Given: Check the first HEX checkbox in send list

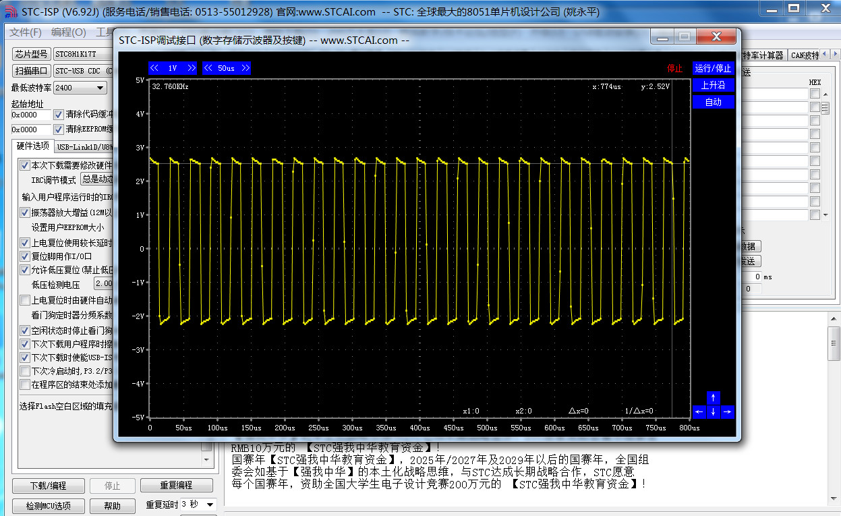Looking at the screenshot, I should click(815, 94).
